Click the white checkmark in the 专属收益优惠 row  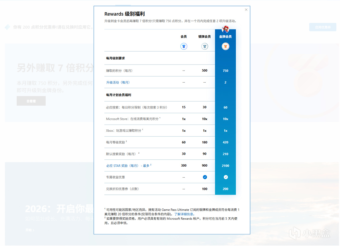[226, 177]
